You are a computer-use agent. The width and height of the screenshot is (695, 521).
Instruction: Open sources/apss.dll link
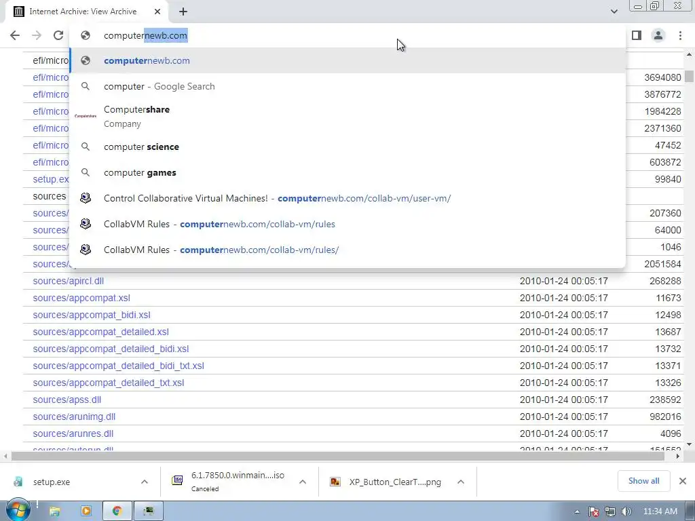(67, 400)
